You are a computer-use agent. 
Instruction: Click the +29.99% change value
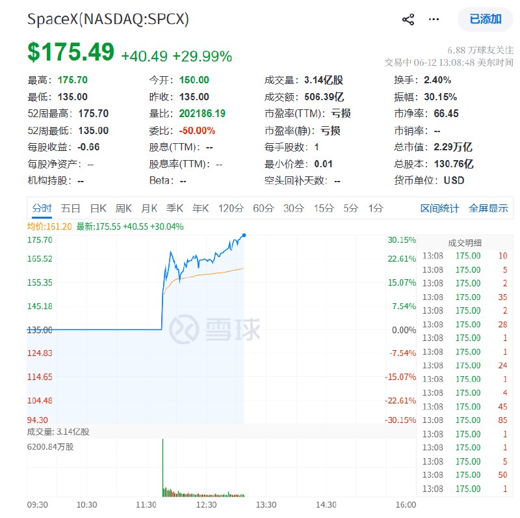click(202, 56)
